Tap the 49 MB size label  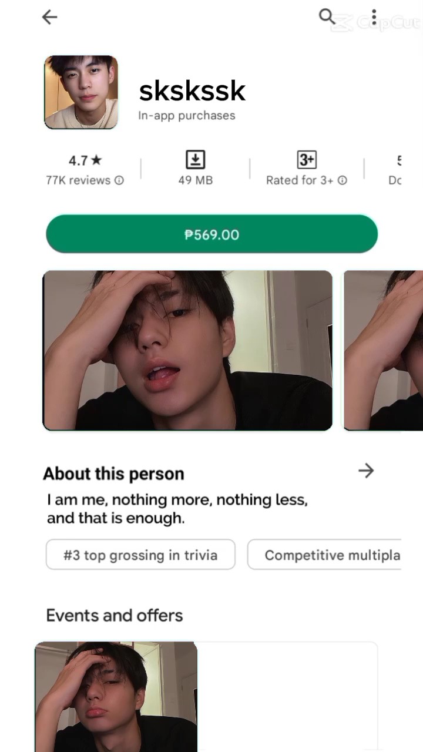click(195, 180)
